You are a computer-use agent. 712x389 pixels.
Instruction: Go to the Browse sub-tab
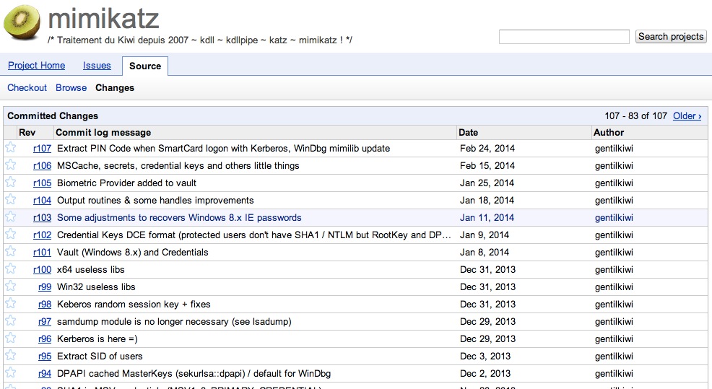pos(71,87)
